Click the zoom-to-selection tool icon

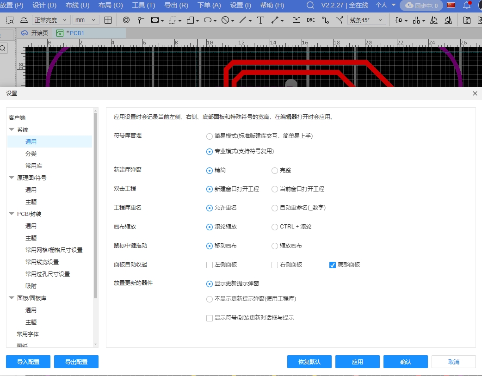pos(10,20)
